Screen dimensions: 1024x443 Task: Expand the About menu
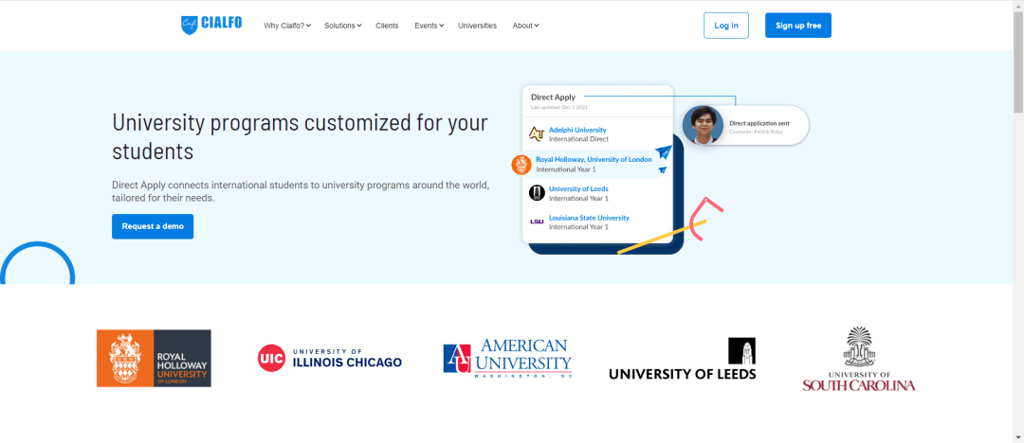coord(525,26)
